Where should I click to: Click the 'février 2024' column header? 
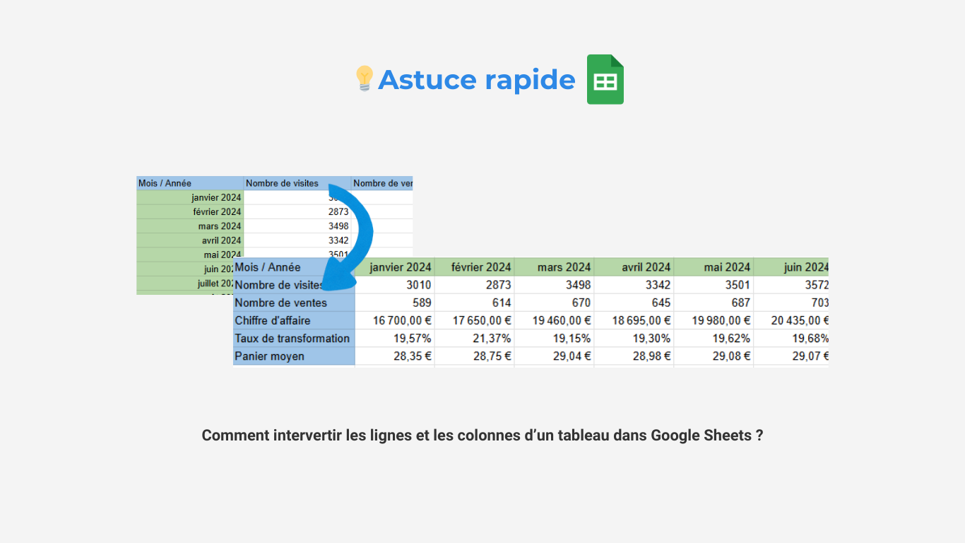pyautogui.click(x=481, y=267)
